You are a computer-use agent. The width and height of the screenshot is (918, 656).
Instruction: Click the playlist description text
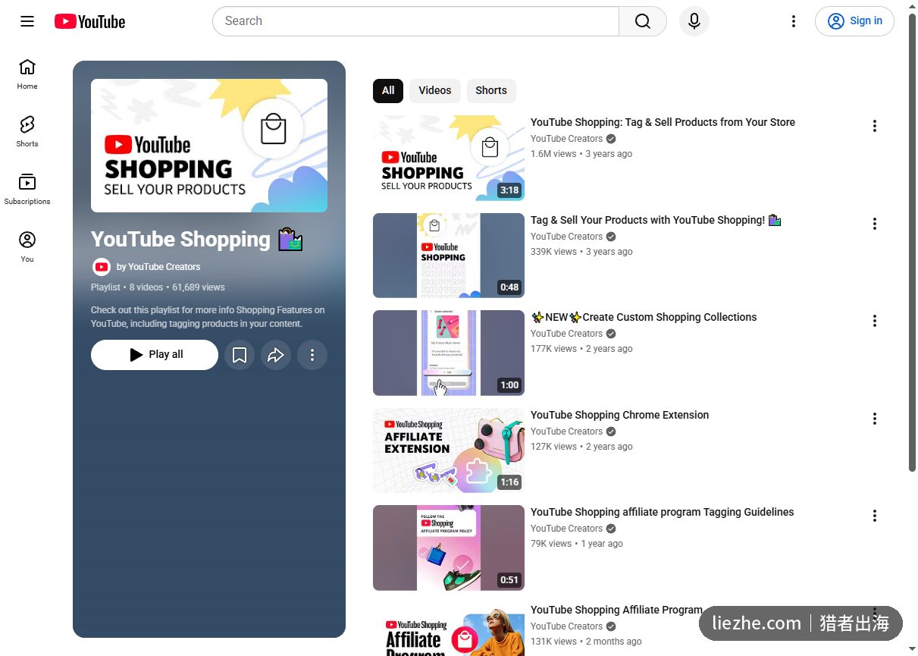tap(208, 317)
